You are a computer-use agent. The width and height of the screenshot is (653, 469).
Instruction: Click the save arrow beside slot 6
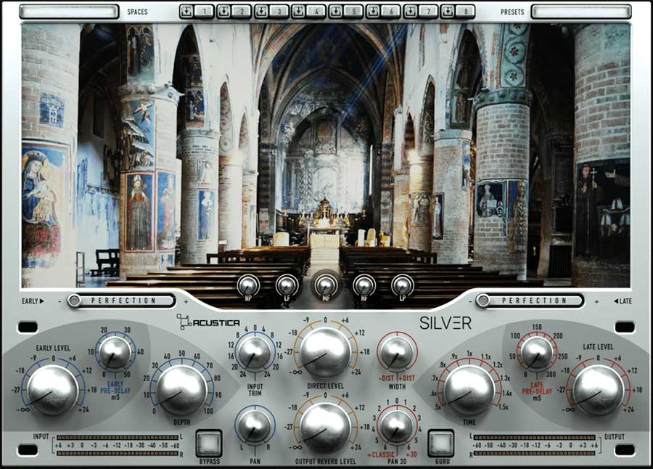point(373,12)
